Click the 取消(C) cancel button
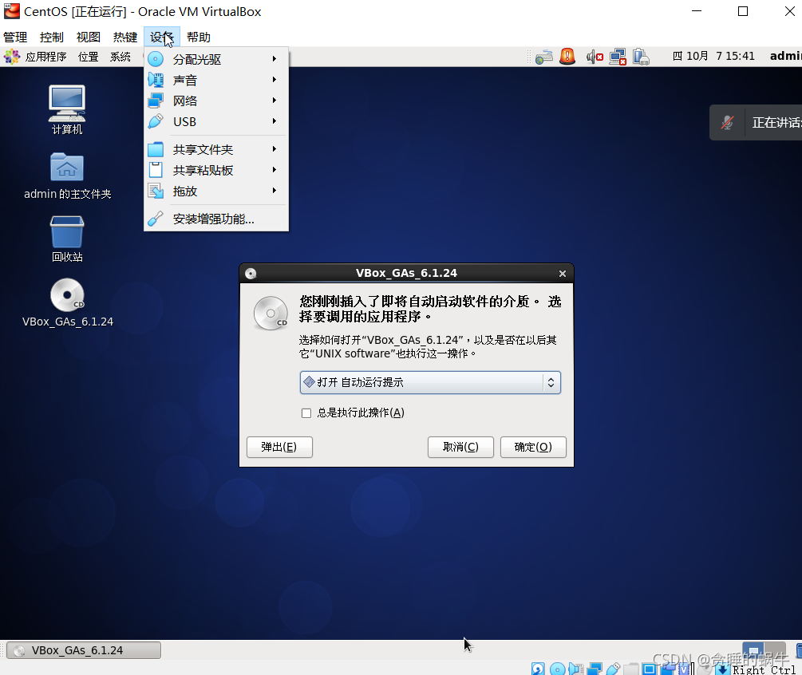The height and width of the screenshot is (675, 802). click(460, 447)
